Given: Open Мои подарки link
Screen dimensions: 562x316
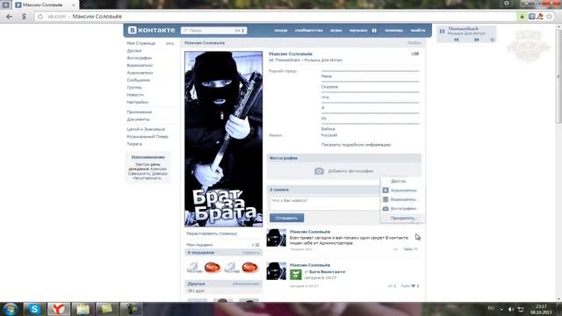Looking at the screenshot, I should click(x=199, y=245).
